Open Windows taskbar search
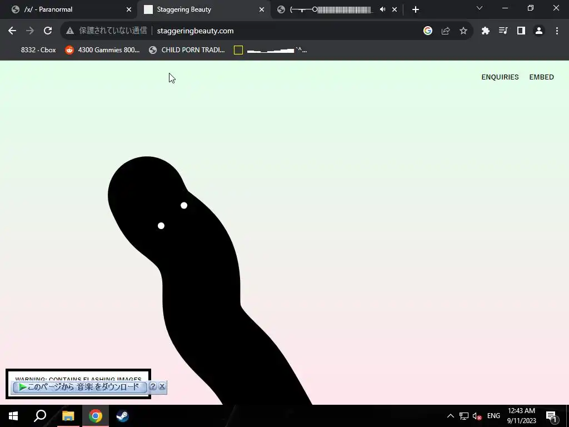 tap(40, 416)
